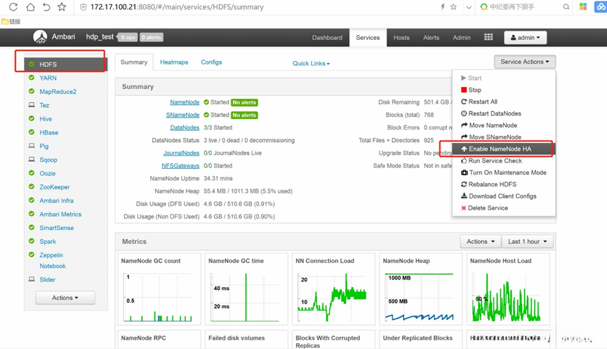Image resolution: width=607 pixels, height=349 pixels.
Task: Open the NFSGateways link
Action: click(180, 166)
